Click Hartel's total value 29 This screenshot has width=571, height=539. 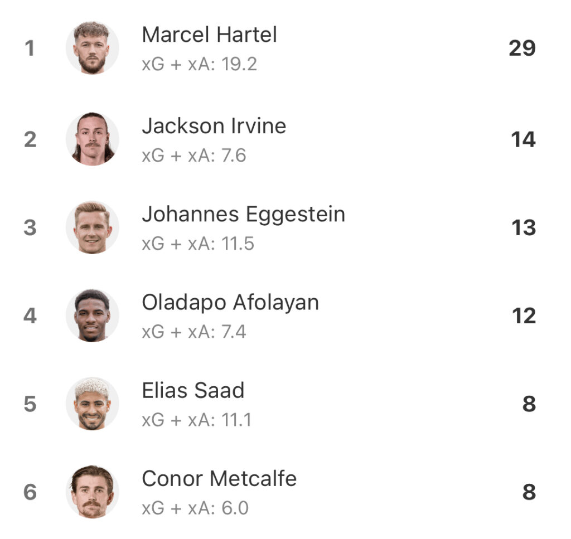pyautogui.click(x=522, y=48)
